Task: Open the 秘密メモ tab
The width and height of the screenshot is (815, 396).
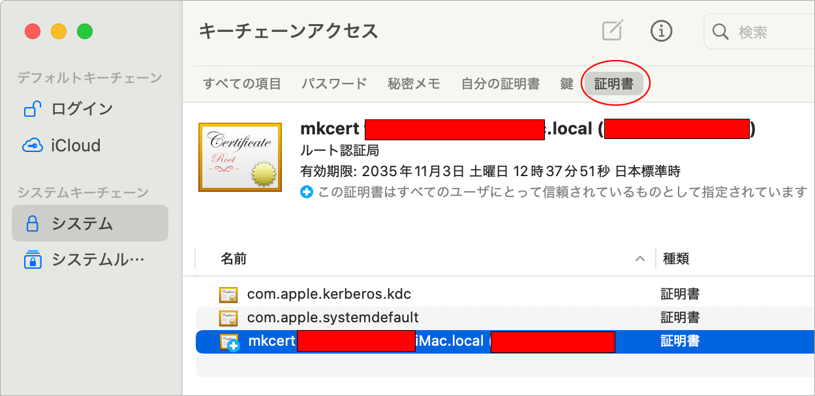Action: (x=414, y=84)
